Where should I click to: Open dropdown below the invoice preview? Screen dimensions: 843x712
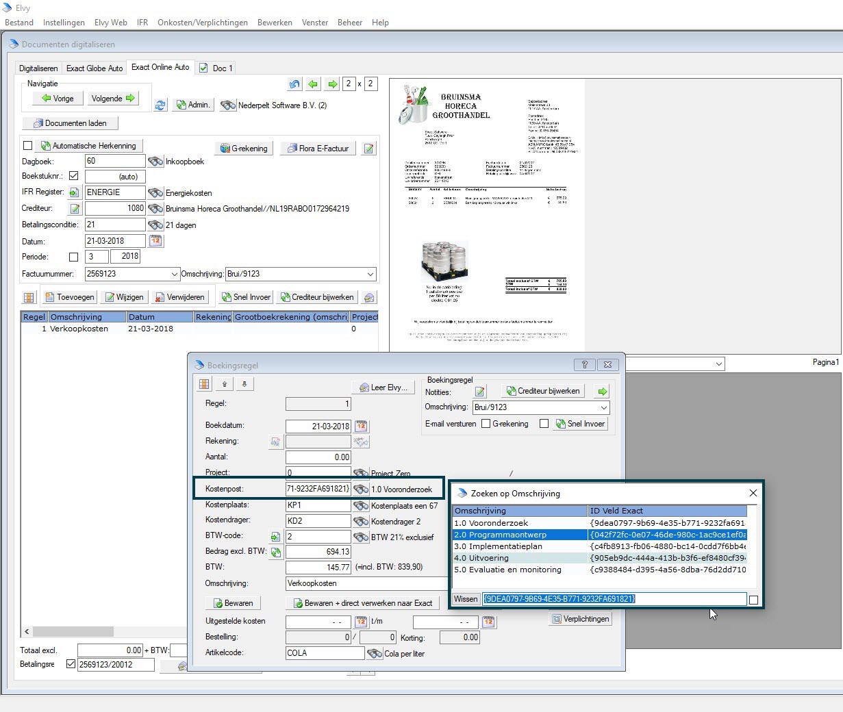pyautogui.click(x=718, y=364)
